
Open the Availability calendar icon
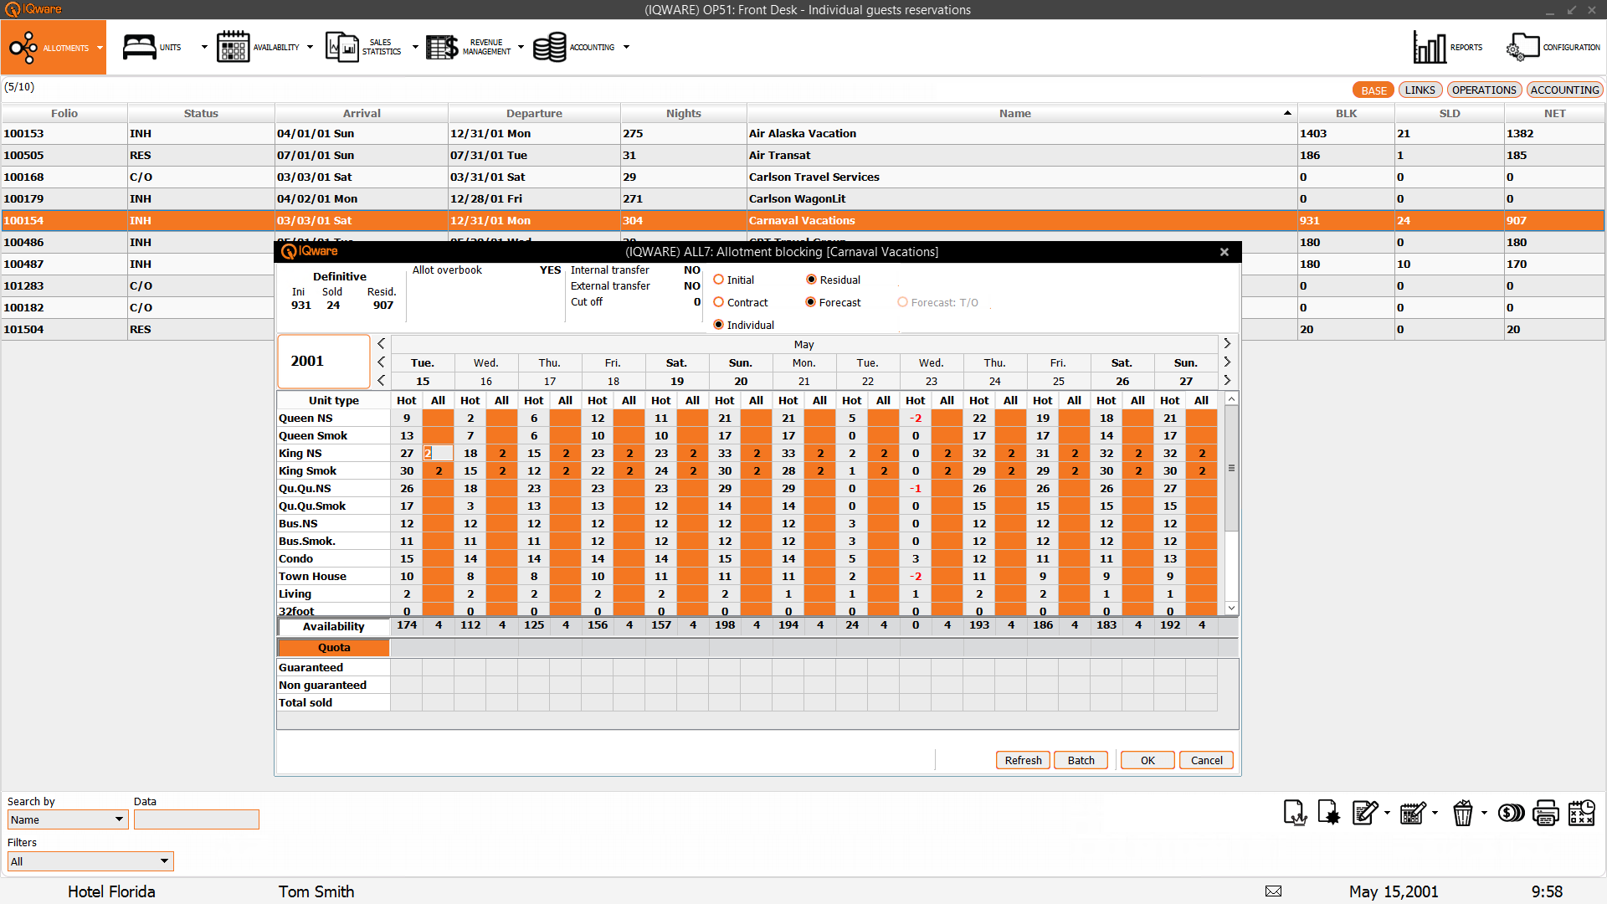(x=233, y=47)
